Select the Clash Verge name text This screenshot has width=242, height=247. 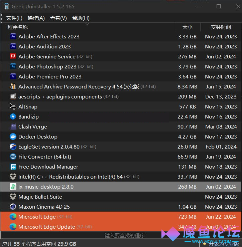coord(33,127)
